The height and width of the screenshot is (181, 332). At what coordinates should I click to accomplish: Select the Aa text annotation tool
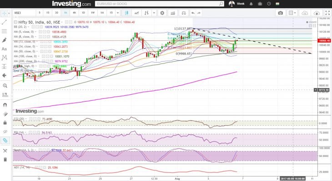4,49
